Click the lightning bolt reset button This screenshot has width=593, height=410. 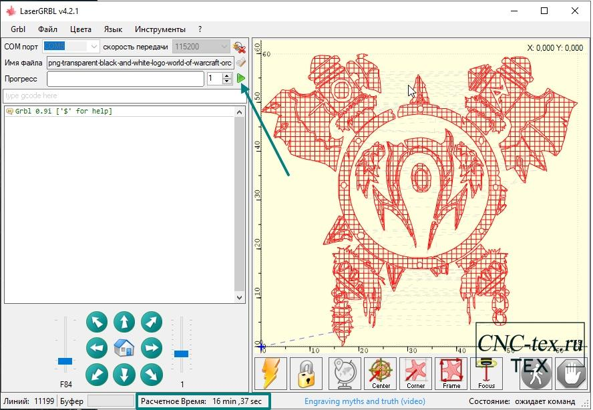[x=270, y=373]
